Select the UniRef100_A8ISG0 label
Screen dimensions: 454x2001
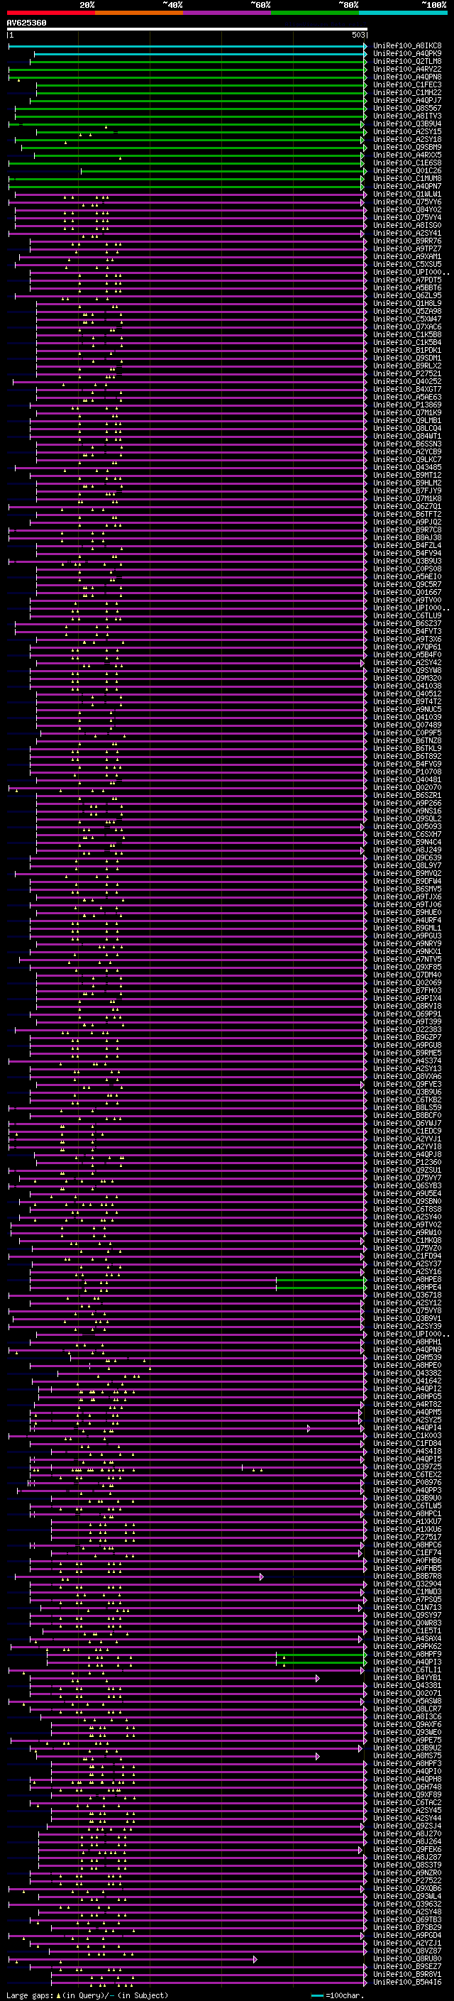(x=406, y=225)
